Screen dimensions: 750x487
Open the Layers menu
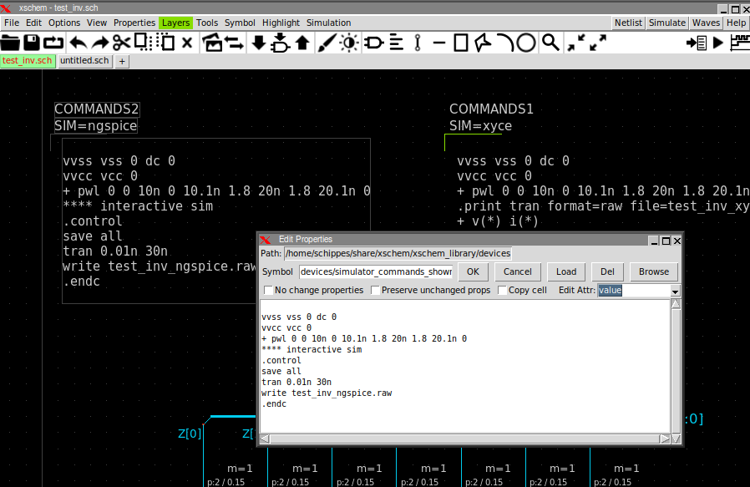(175, 23)
